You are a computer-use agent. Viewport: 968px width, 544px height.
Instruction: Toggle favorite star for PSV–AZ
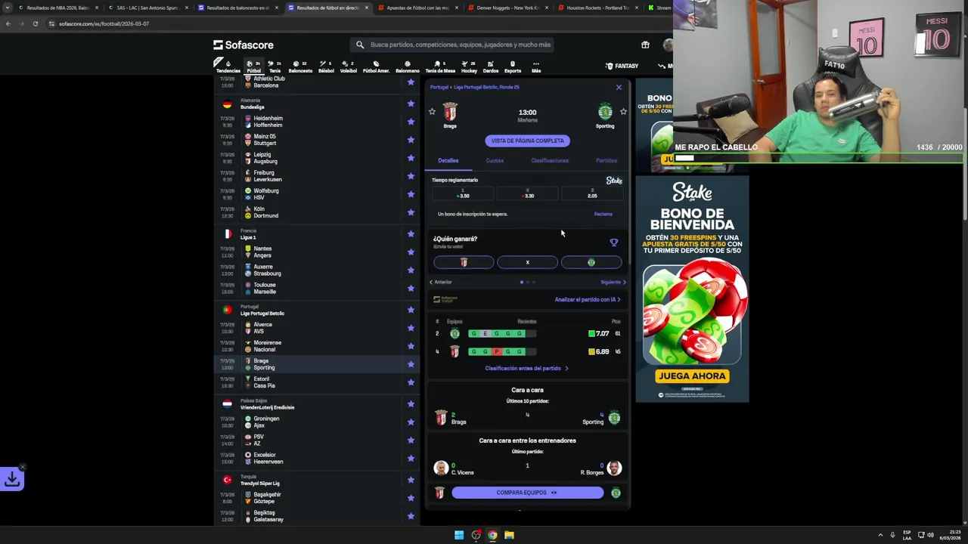pyautogui.click(x=411, y=440)
